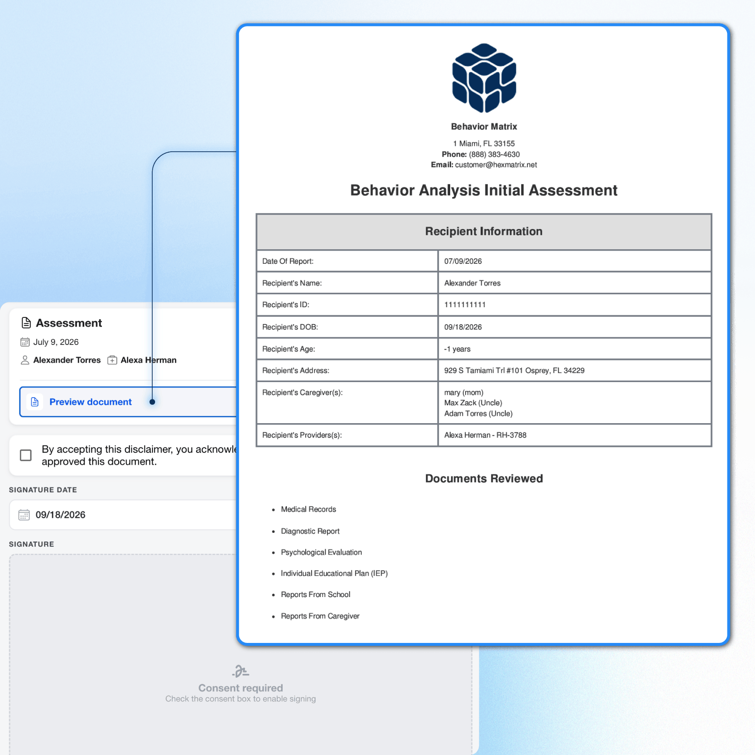Click Individual Educational Plan (IEP) item
Image resolution: width=755 pixels, height=755 pixels.
pyautogui.click(x=334, y=573)
